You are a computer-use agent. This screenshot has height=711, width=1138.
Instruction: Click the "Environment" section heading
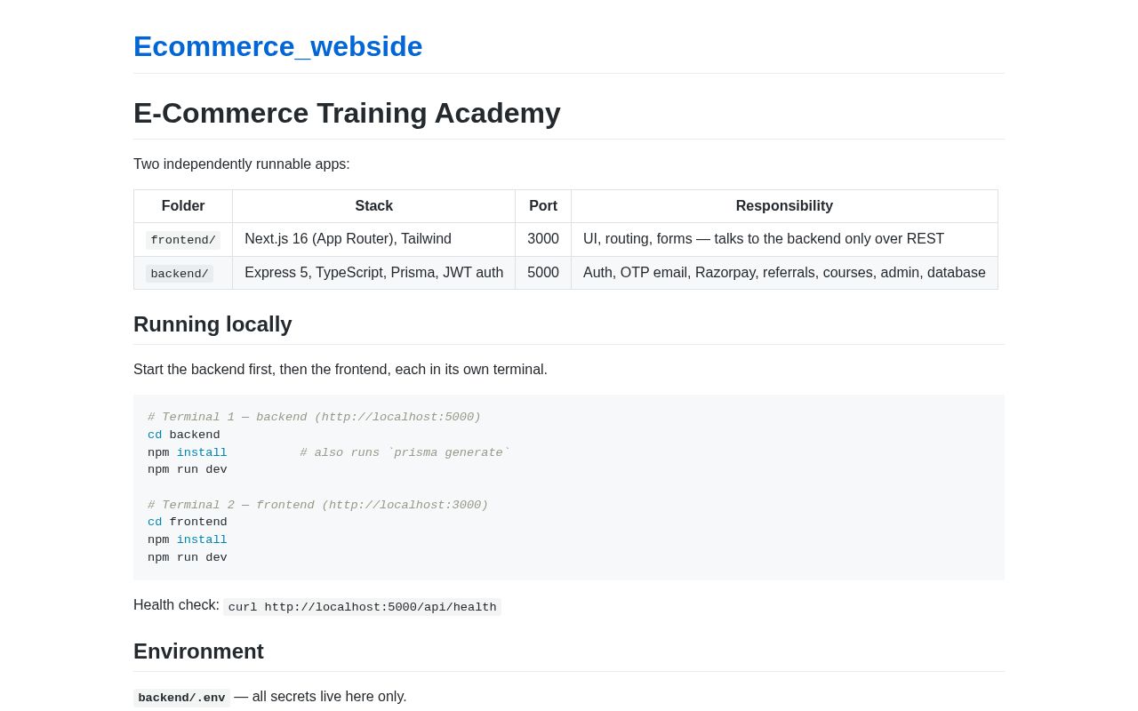pyautogui.click(x=198, y=651)
